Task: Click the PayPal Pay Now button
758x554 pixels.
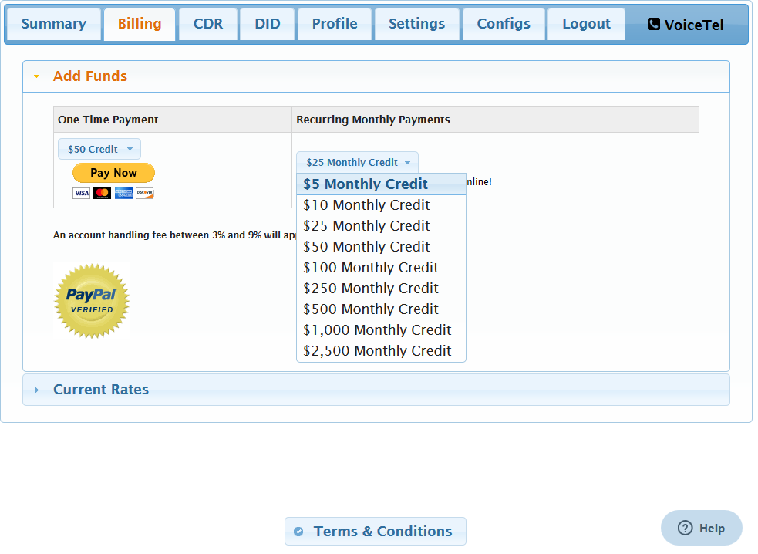Action: (x=113, y=173)
